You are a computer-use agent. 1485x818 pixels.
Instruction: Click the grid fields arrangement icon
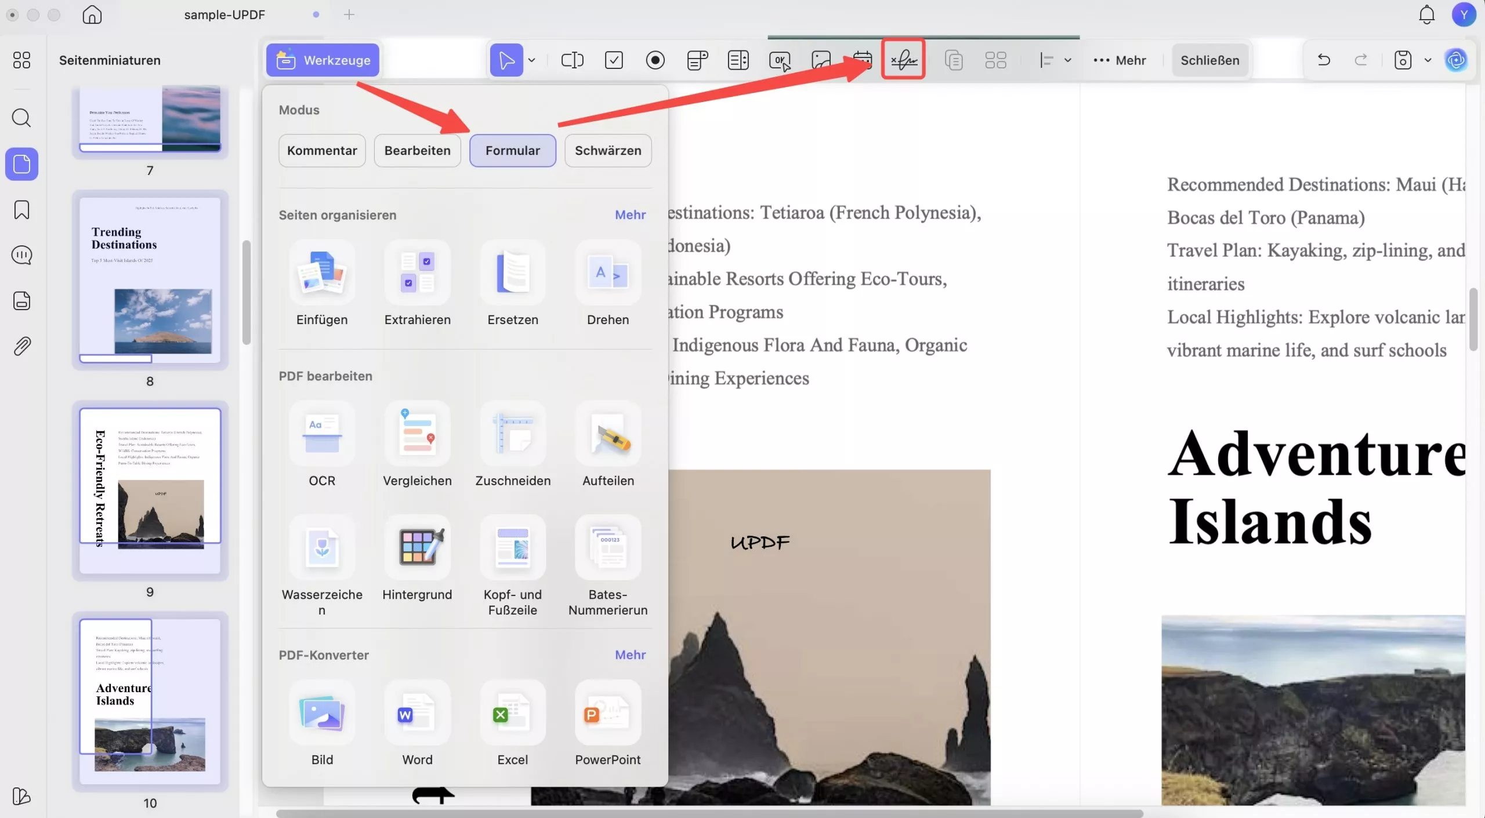(995, 60)
